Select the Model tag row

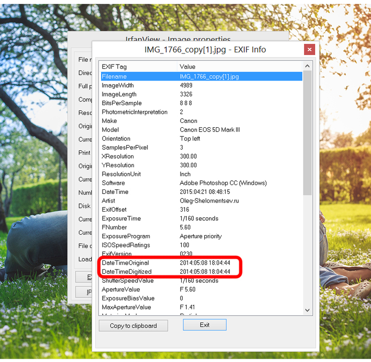(201, 130)
